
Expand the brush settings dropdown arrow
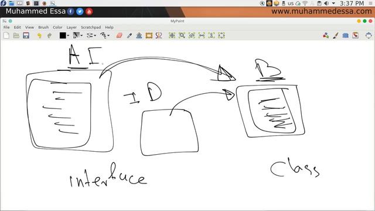click(x=95, y=36)
